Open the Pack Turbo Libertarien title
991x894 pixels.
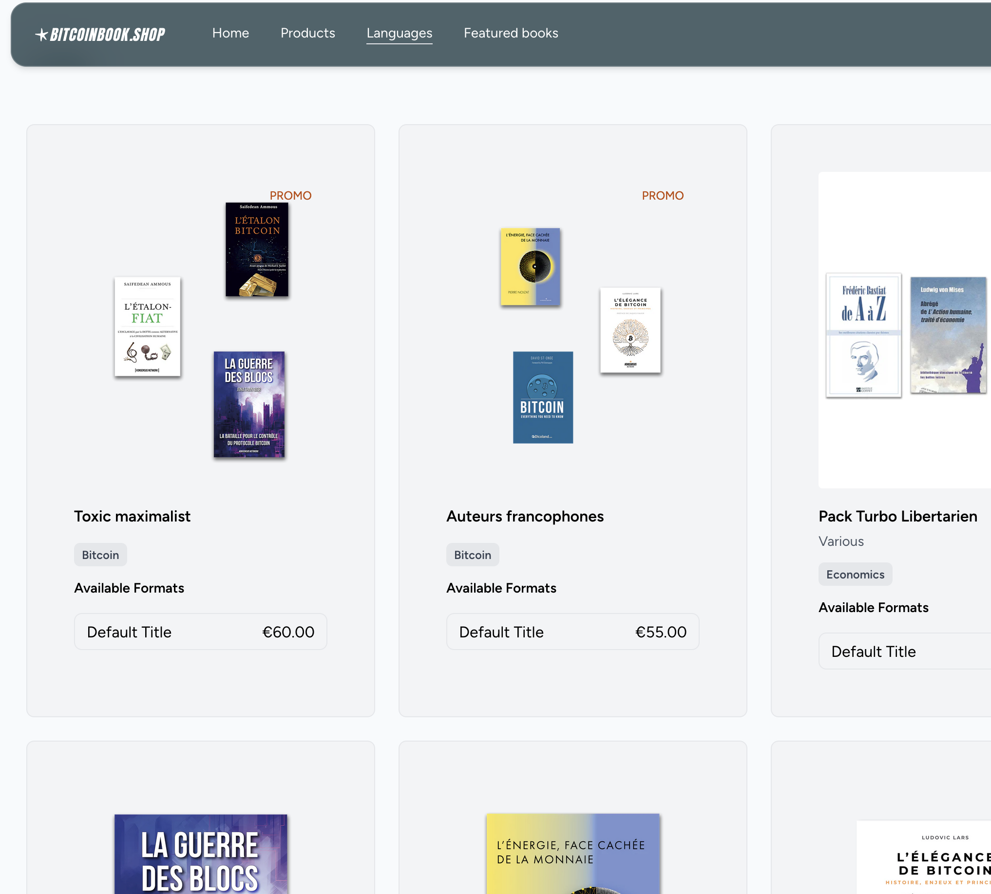897,516
